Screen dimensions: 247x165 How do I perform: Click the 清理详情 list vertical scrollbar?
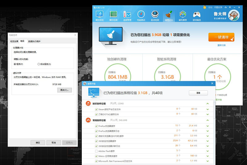(214, 110)
